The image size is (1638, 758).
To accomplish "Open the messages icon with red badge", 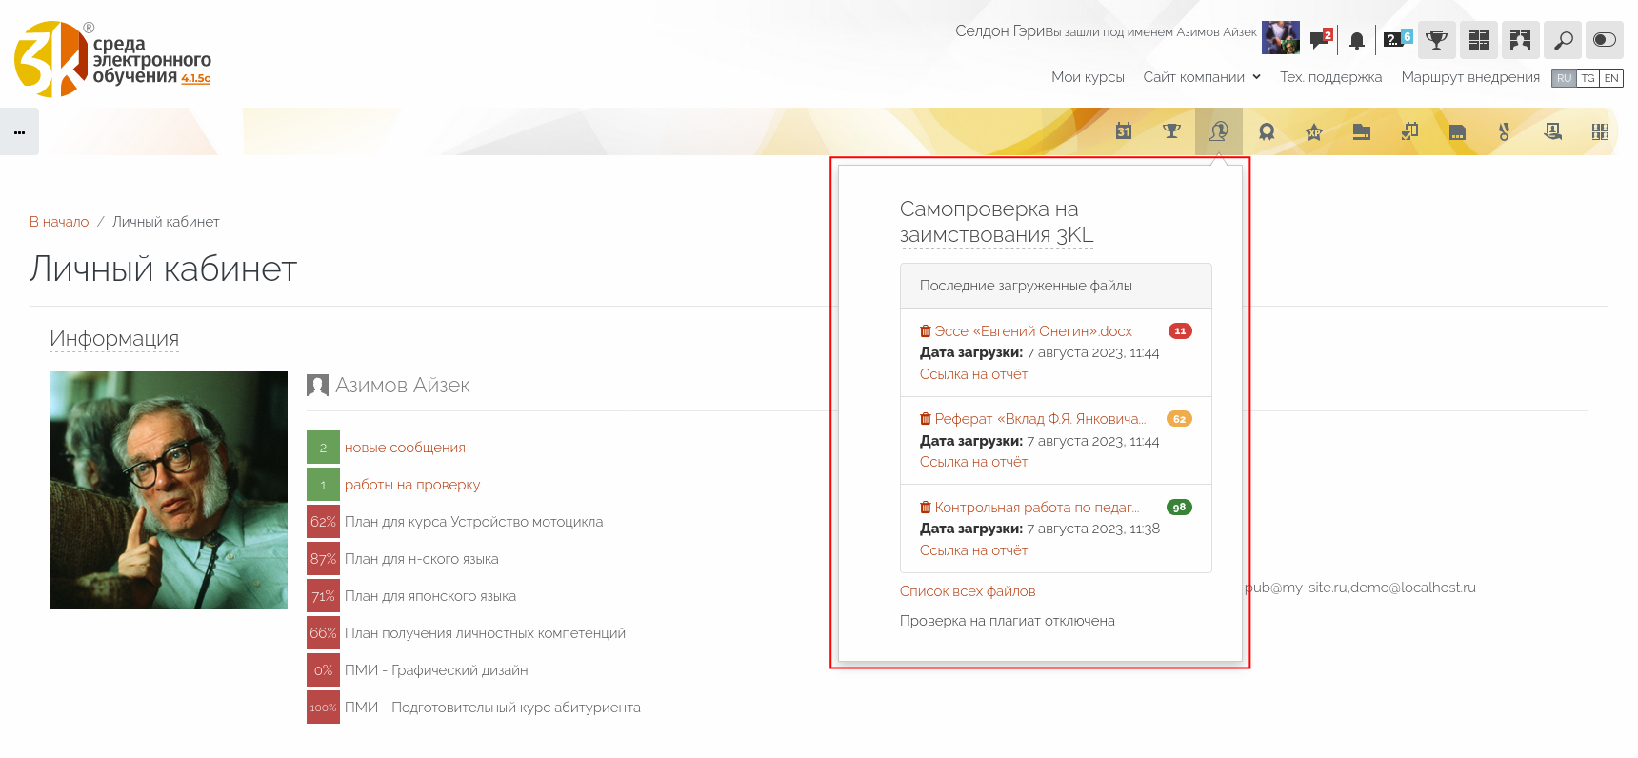I will (1320, 40).
